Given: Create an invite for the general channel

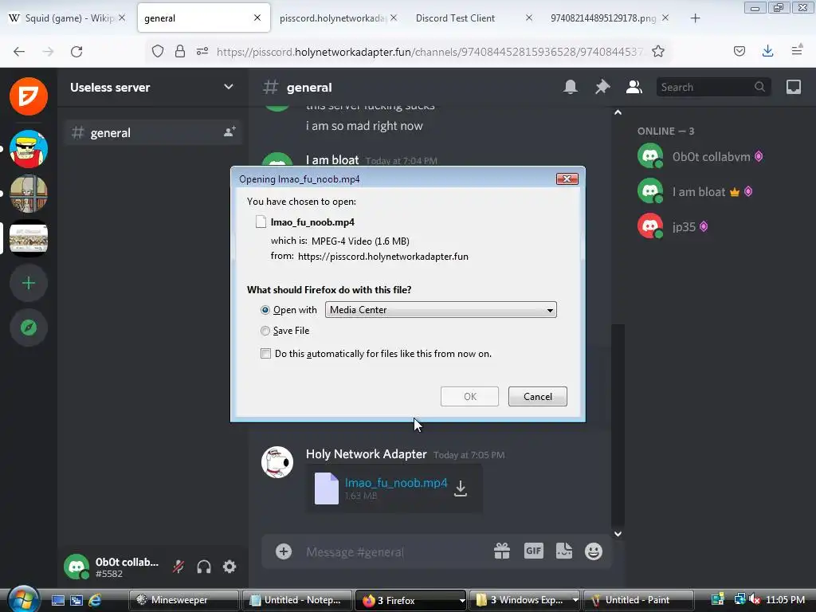Looking at the screenshot, I should (x=229, y=132).
